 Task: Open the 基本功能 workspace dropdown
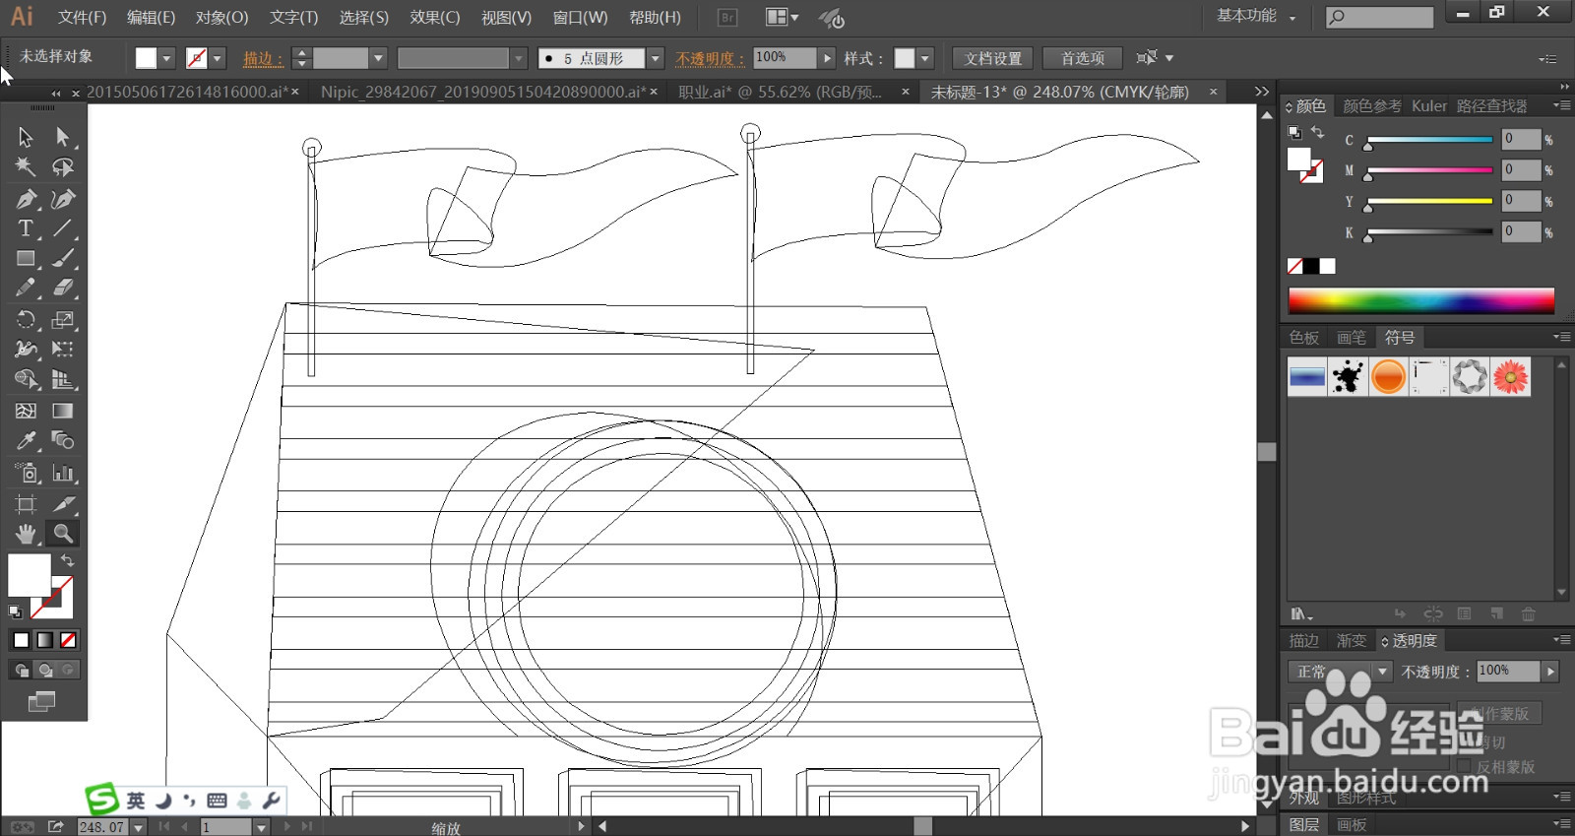pyautogui.click(x=1256, y=16)
